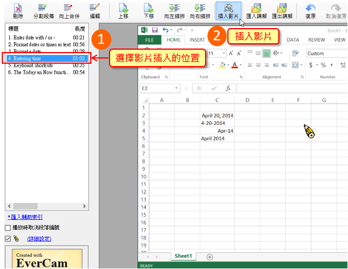Screen dimensions: 348x269
Task: Open the Name Box dropdown arrow
Action: (176, 88)
